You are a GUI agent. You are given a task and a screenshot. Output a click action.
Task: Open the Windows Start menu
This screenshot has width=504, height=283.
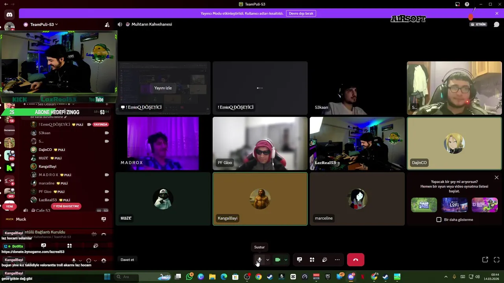tap(107, 277)
